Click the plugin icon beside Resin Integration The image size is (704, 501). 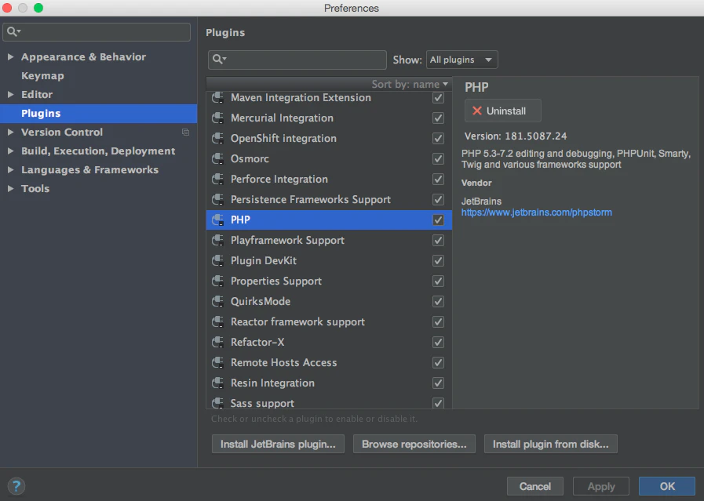[217, 383]
